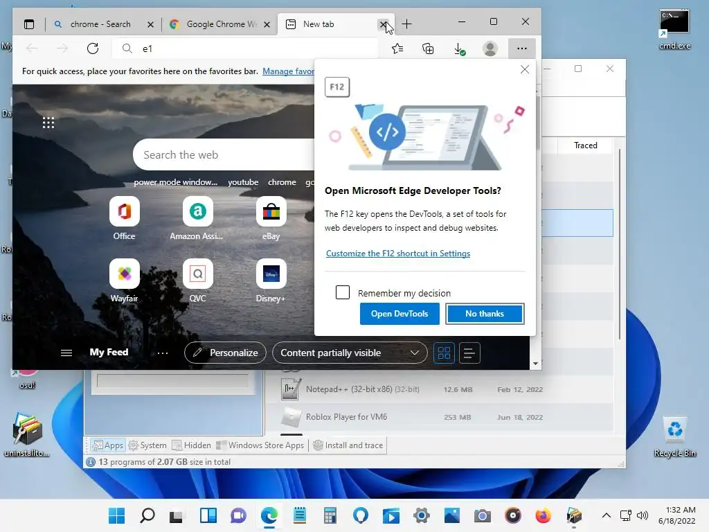Screen dimensions: 709x532
Task: Click the Search the web box
Action: [x=224, y=154]
